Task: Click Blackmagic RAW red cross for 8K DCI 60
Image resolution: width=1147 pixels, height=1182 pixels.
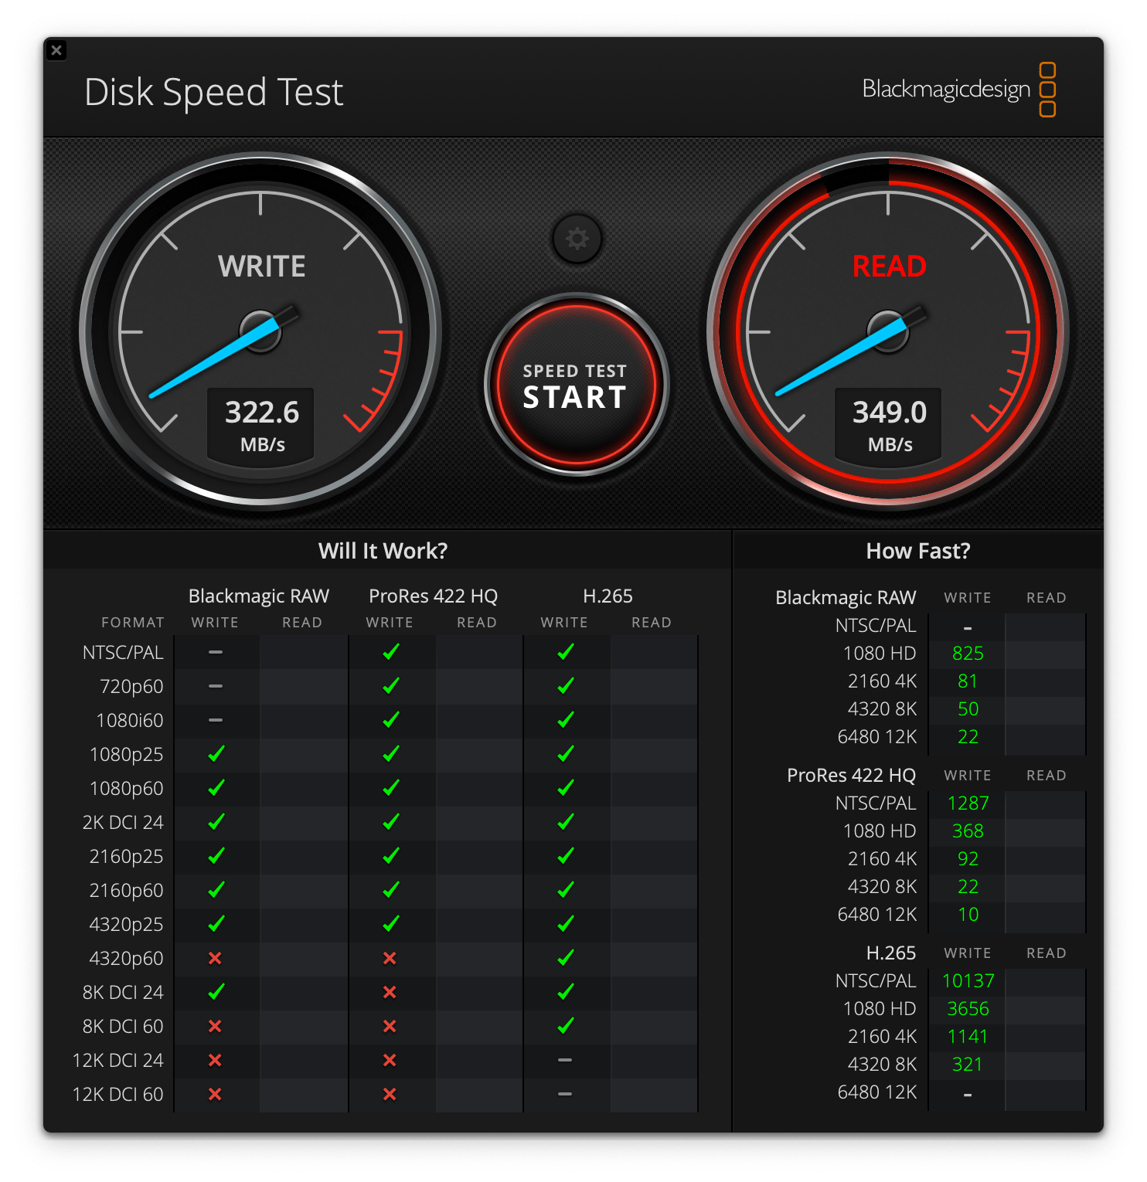Action: click(x=215, y=1026)
